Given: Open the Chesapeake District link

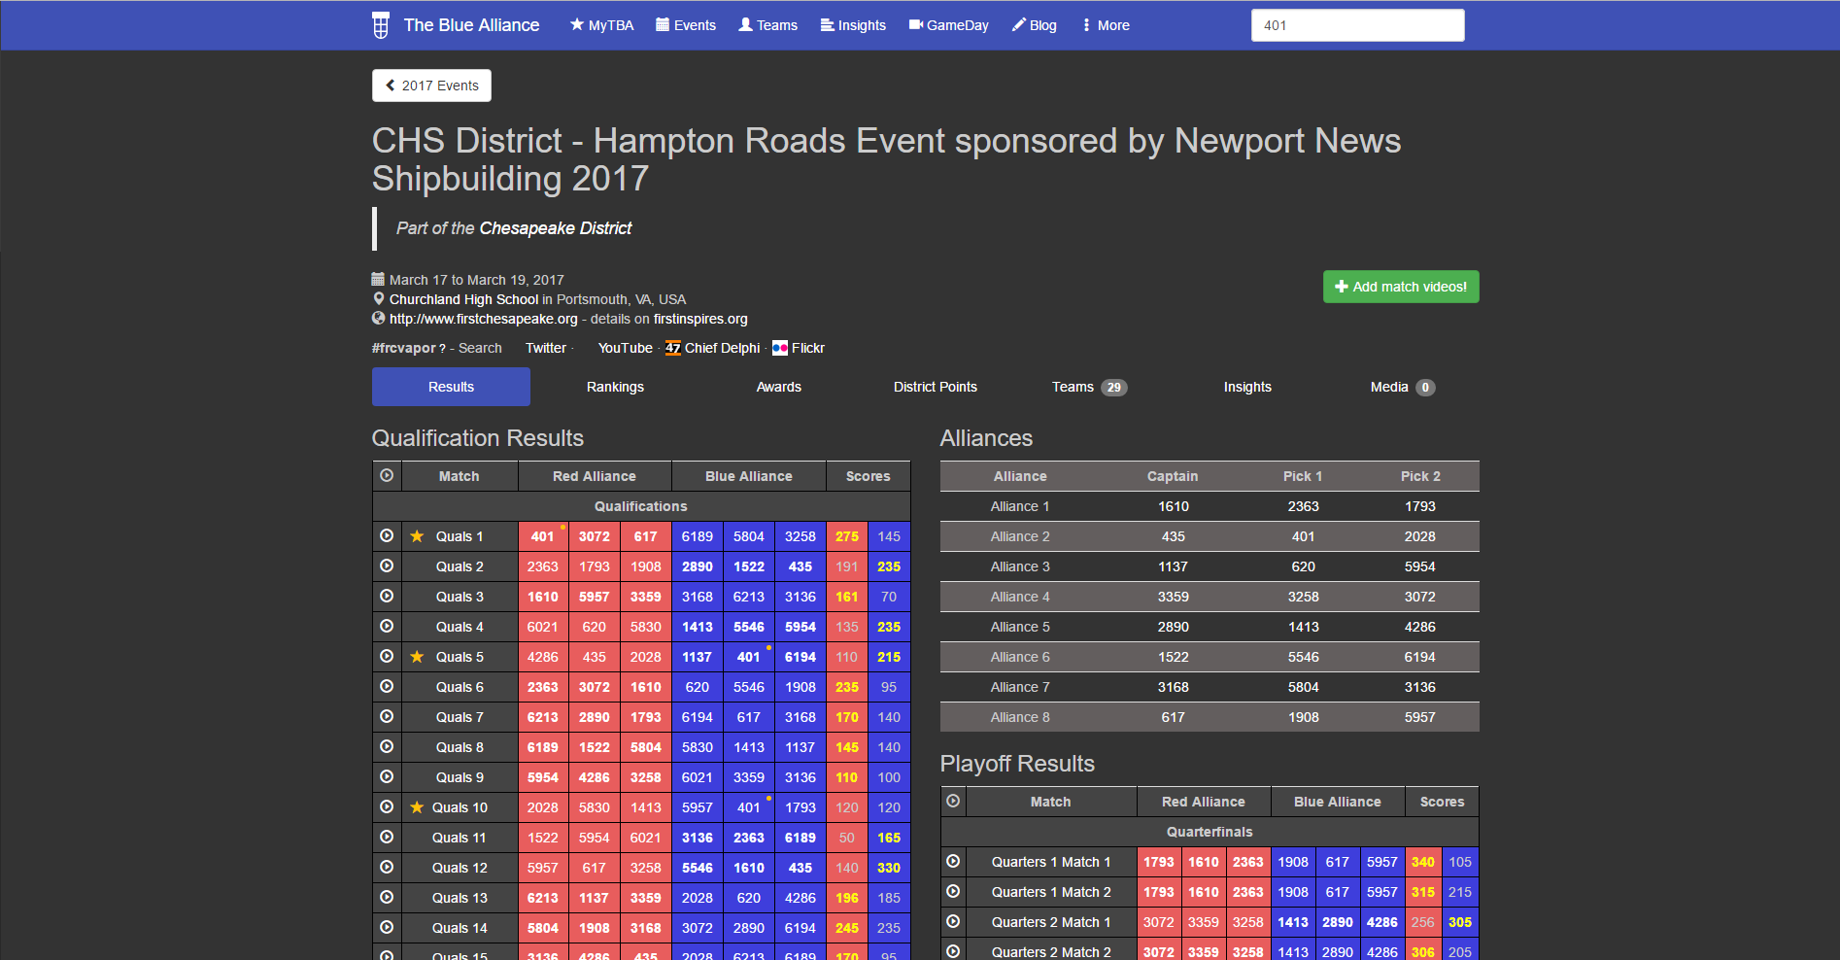Looking at the screenshot, I should click(x=555, y=228).
